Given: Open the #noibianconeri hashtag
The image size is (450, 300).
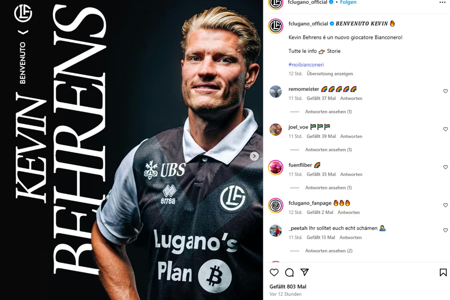Looking at the screenshot, I should point(306,65).
